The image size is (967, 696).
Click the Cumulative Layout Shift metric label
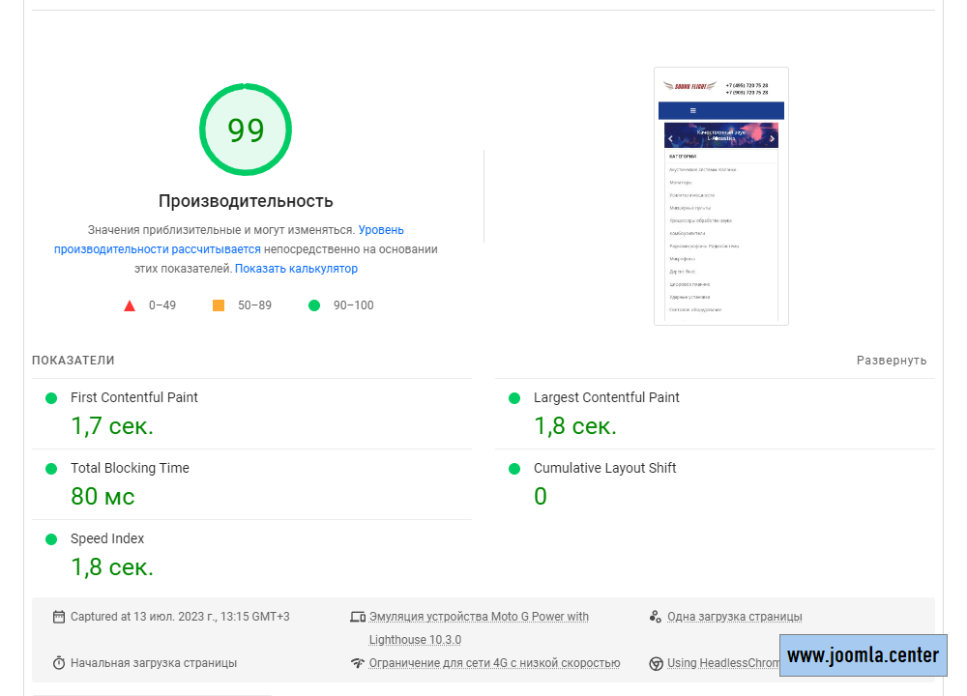pyautogui.click(x=604, y=468)
